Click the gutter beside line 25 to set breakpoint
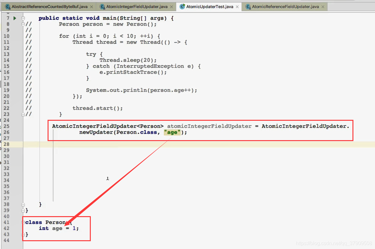The image size is (375, 249). [14, 126]
